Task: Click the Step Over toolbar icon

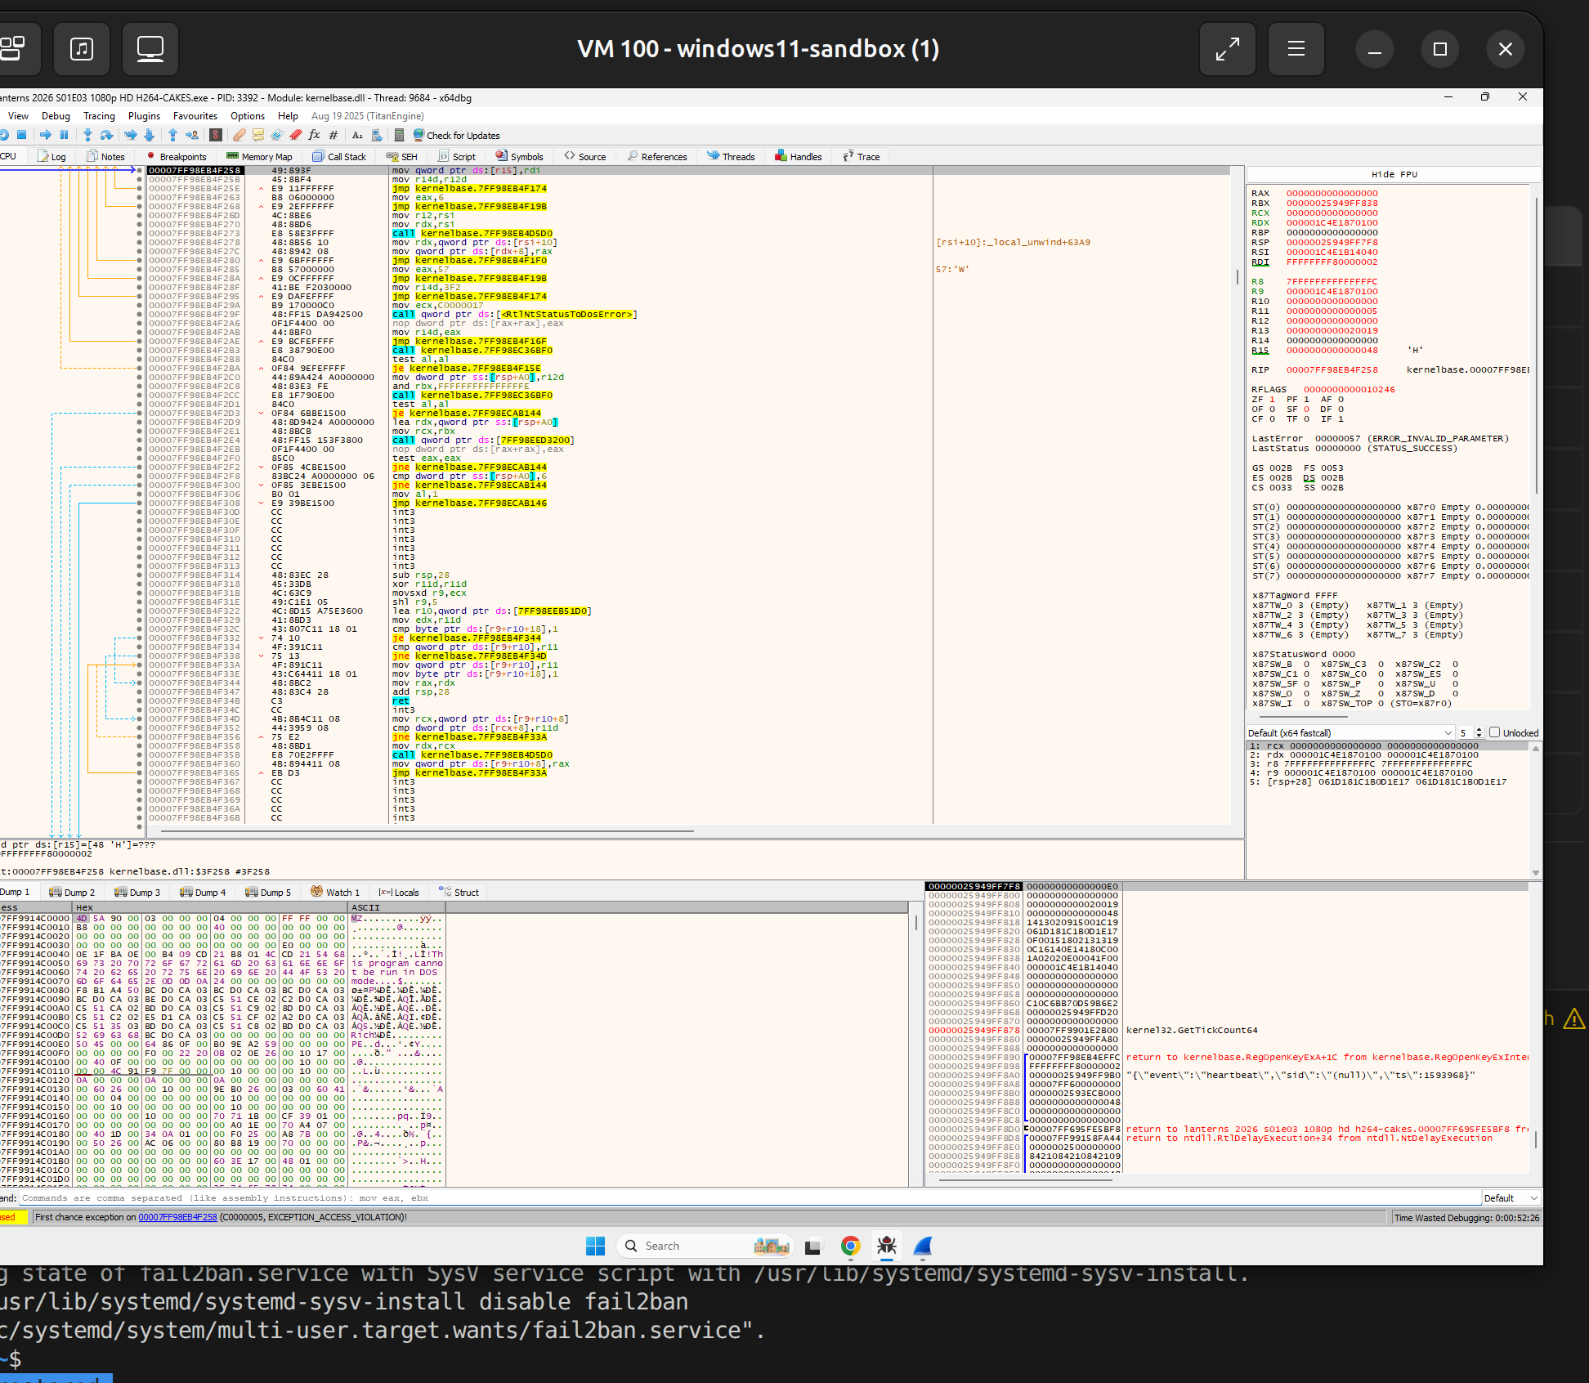Action: pyautogui.click(x=106, y=135)
